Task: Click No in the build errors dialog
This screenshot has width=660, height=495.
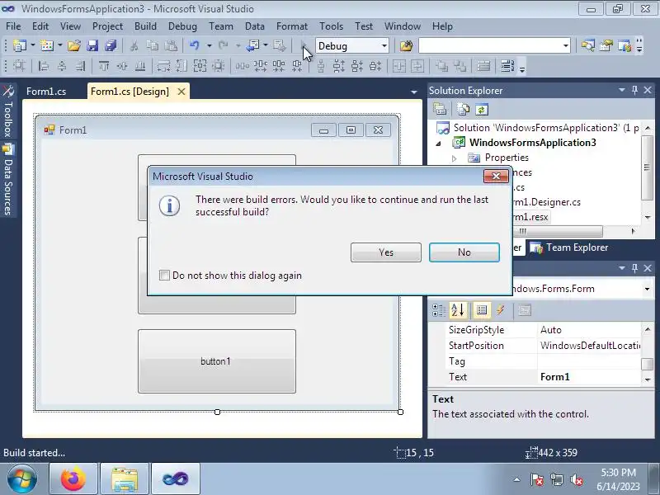Action: tap(464, 252)
